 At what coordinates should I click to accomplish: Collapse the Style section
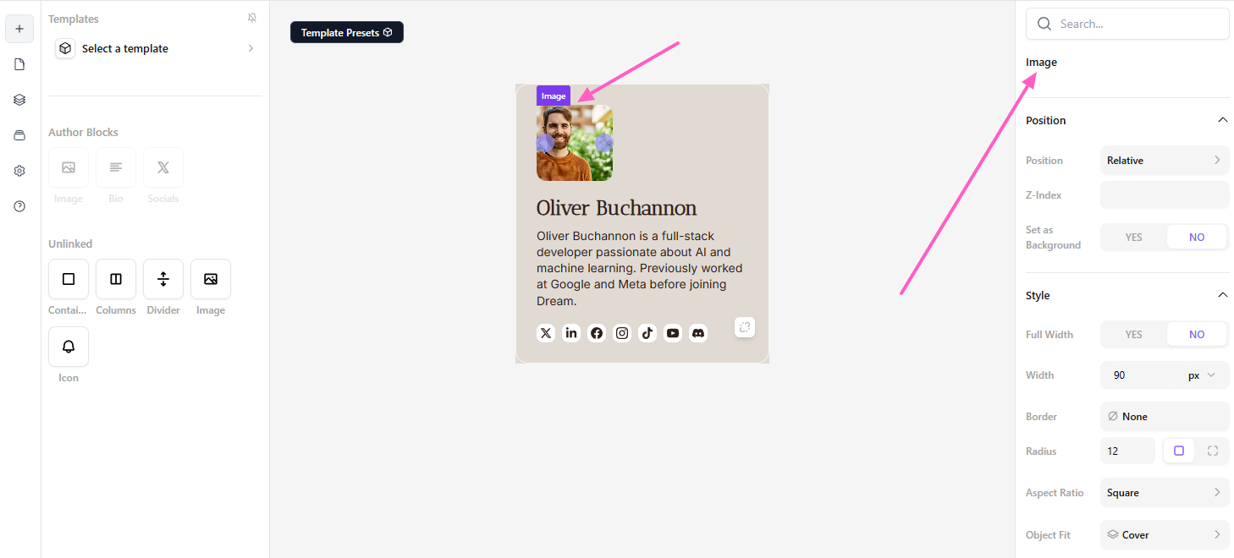(x=1222, y=295)
